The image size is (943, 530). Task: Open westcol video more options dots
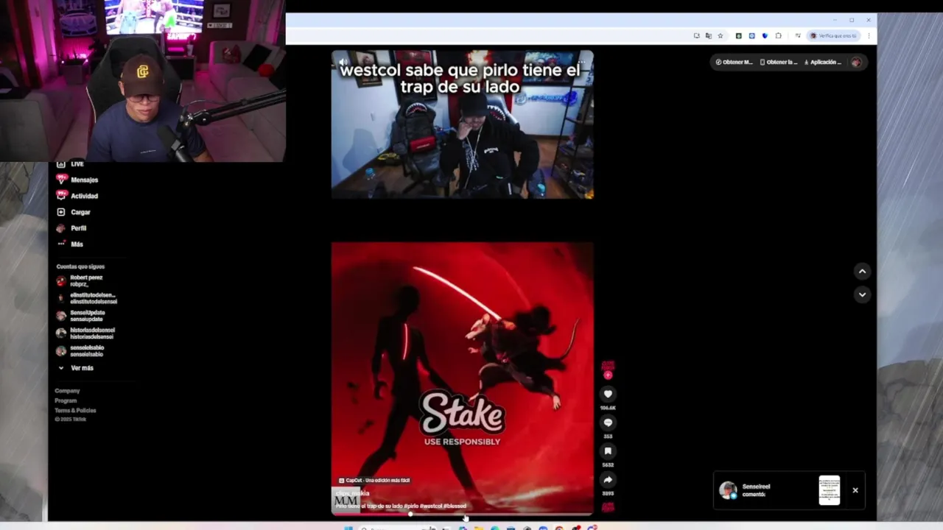(583, 62)
